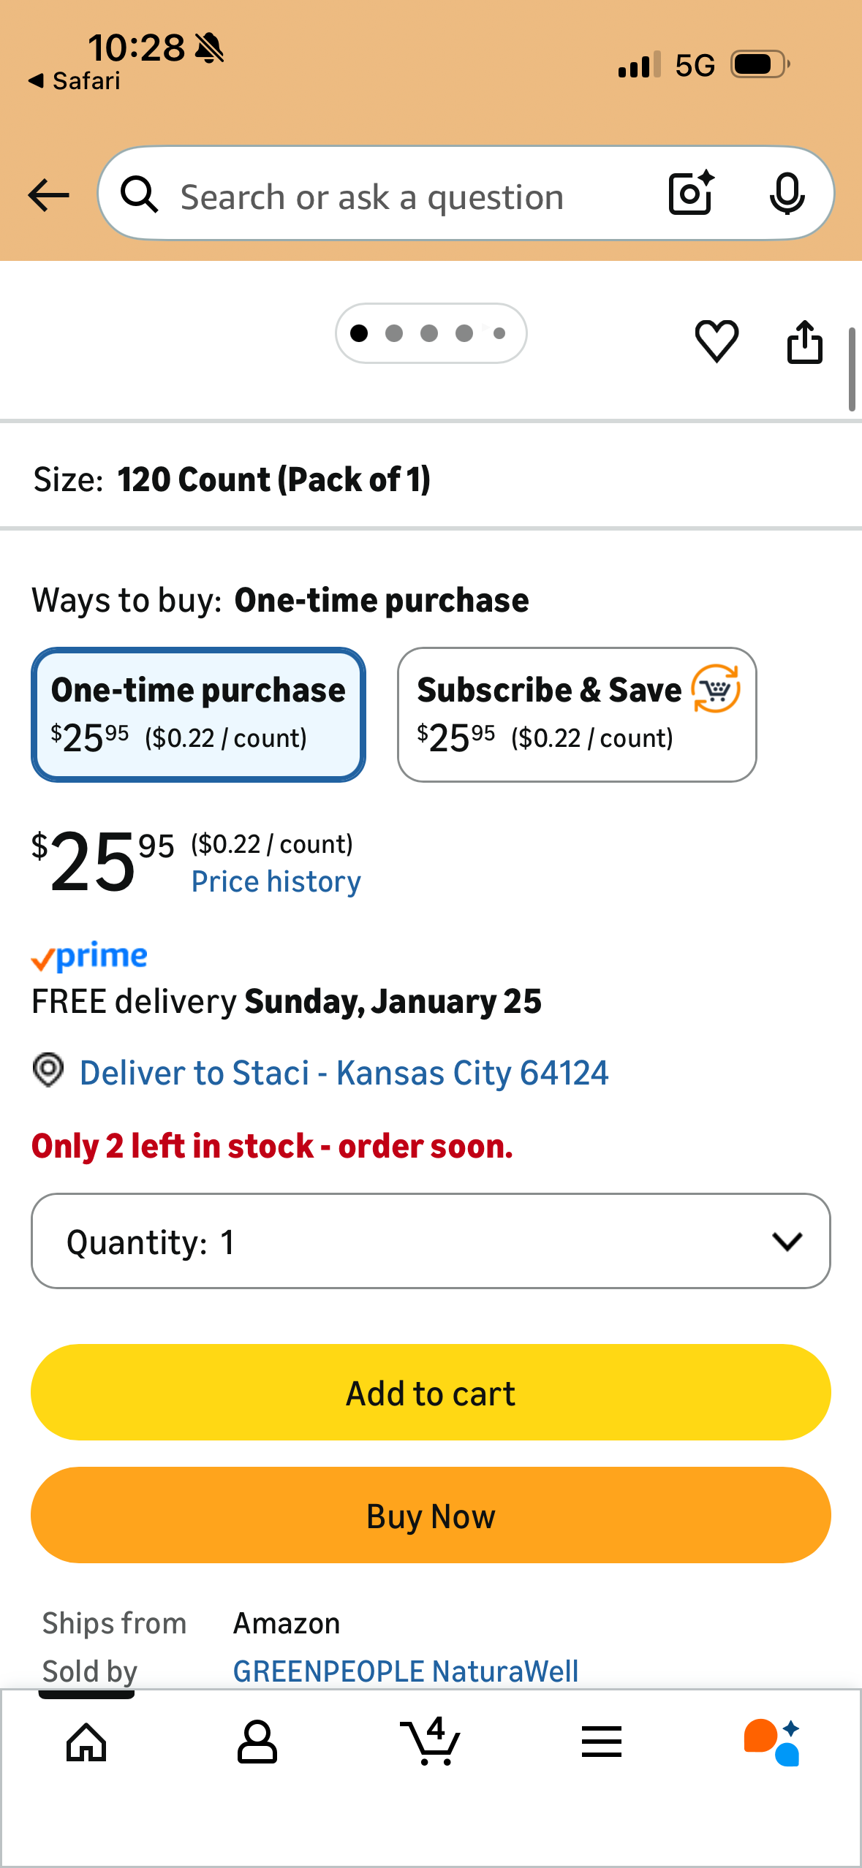Screen dimensions: 862x1868
Task: Open the hamburger menu tab
Action: (x=602, y=1742)
